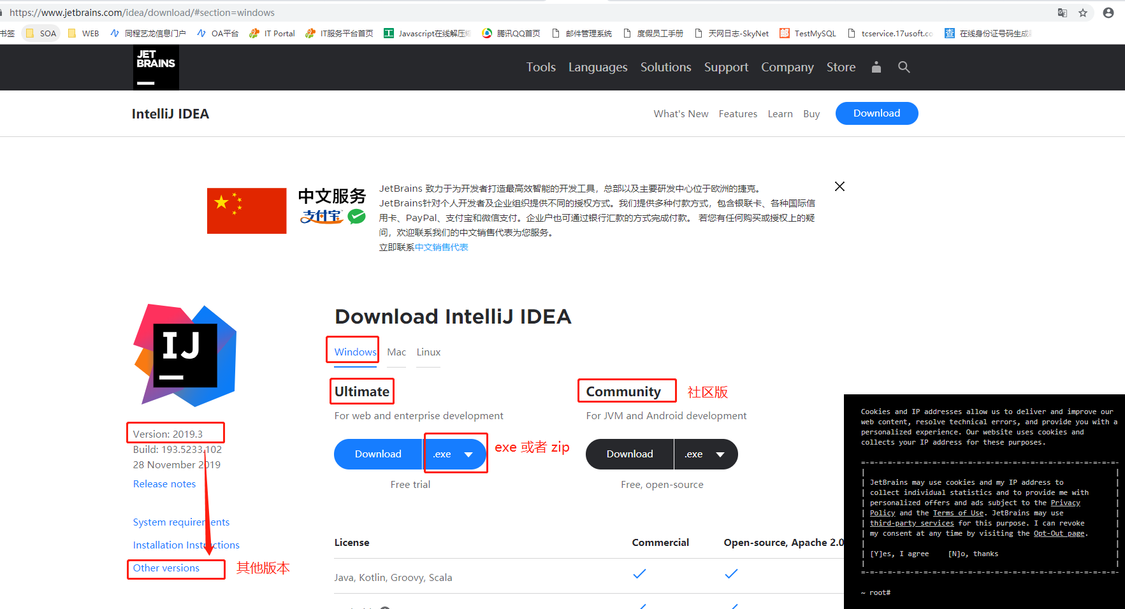The width and height of the screenshot is (1125, 609).
Task: Open the WEB bookmark folder
Action: coord(83,33)
